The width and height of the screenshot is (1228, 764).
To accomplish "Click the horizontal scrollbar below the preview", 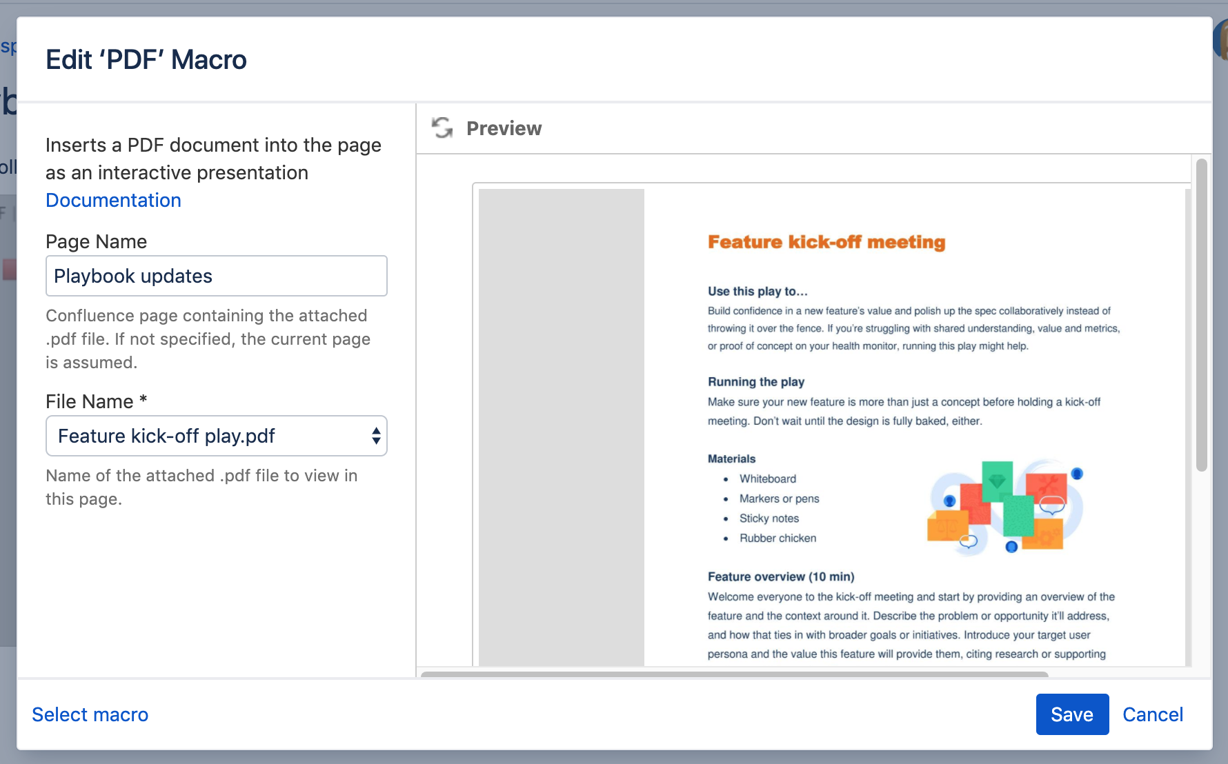I will (734, 674).
